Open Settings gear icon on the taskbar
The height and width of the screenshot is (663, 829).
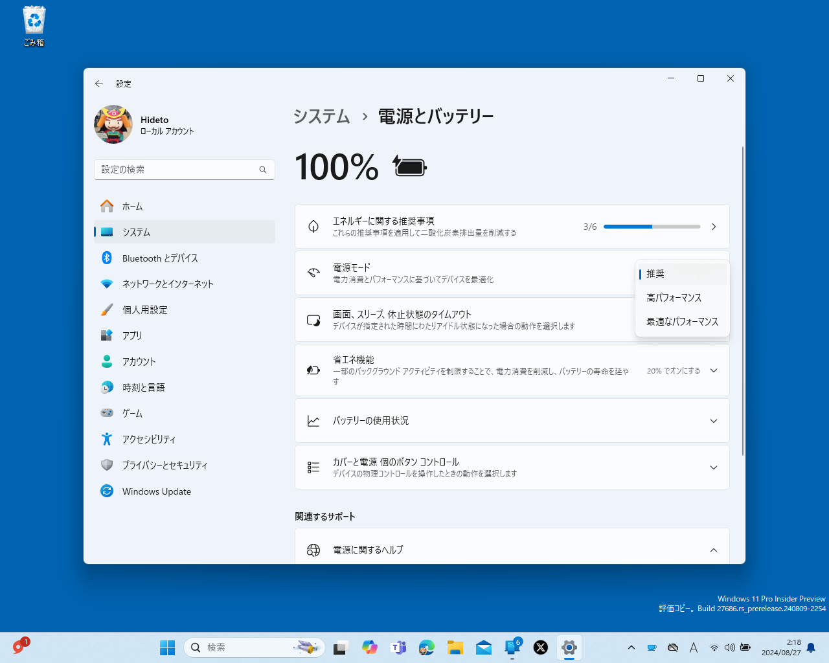click(x=569, y=647)
